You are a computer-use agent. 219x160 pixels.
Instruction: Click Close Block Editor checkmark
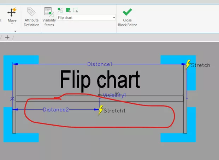pos(127,12)
